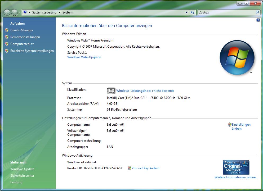This screenshot has width=263, height=191.
Task: Click the Windows ist aktiviert text
Action: pyautogui.click(x=82, y=162)
